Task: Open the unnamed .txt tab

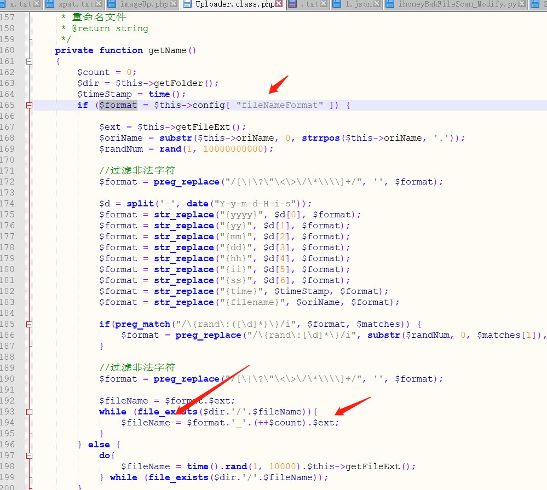Action: (309, 4)
